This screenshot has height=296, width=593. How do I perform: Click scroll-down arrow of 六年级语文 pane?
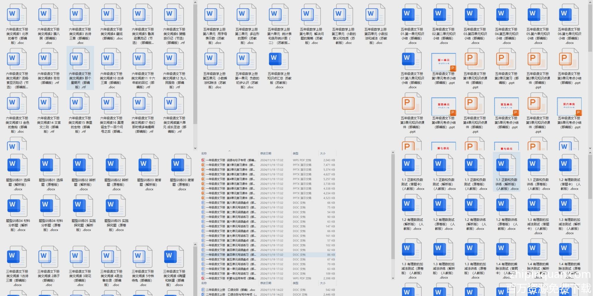pyautogui.click(x=195, y=148)
